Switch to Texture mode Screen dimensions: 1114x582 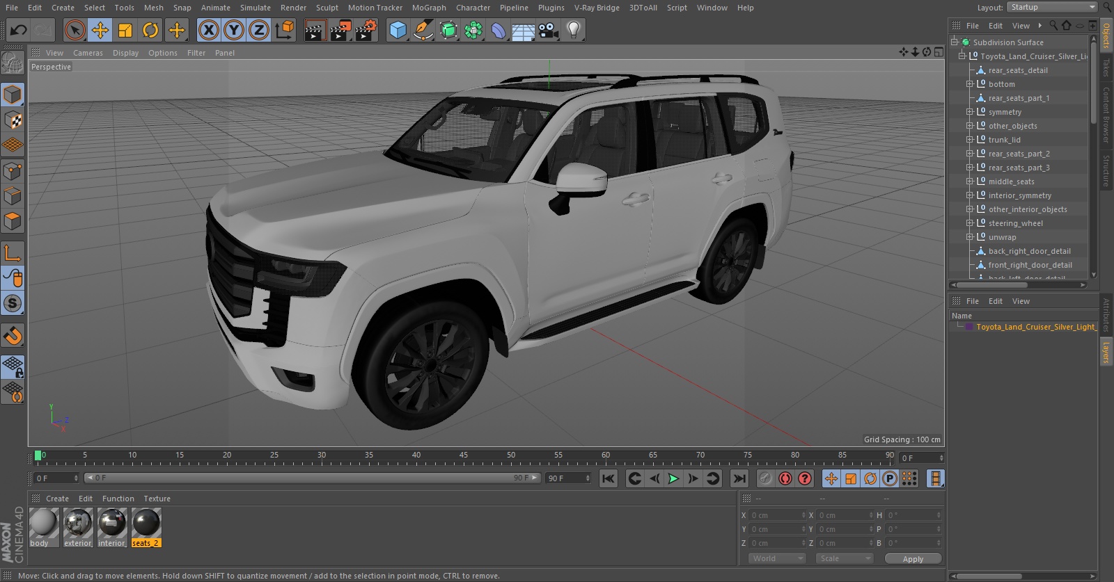click(13, 120)
